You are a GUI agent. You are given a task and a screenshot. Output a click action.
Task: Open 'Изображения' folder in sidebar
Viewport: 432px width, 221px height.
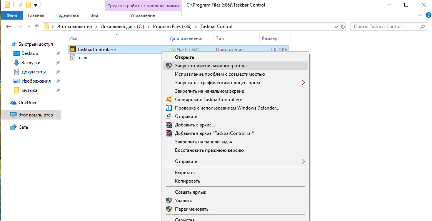click(x=32, y=81)
